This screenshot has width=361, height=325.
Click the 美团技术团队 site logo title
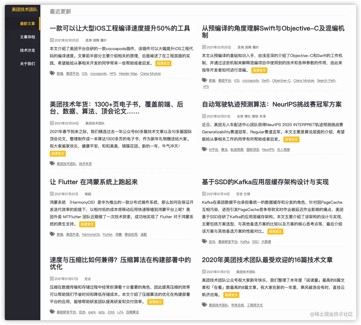coord(25,9)
